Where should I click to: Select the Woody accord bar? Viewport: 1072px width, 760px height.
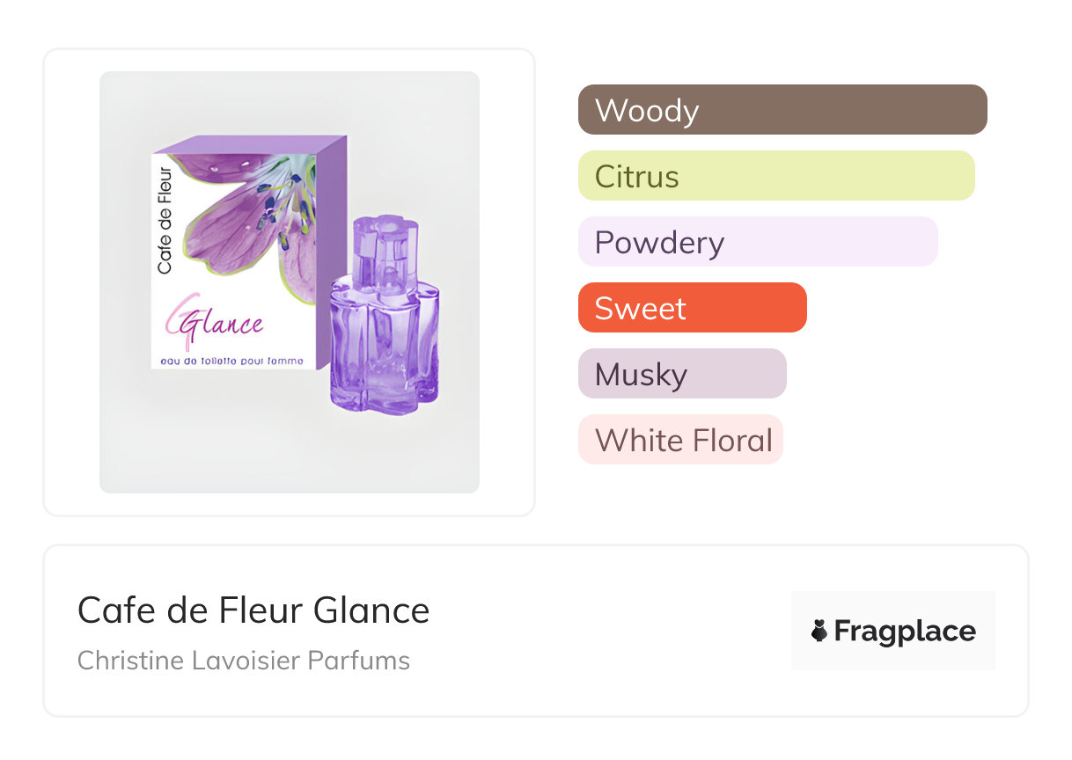coord(782,110)
